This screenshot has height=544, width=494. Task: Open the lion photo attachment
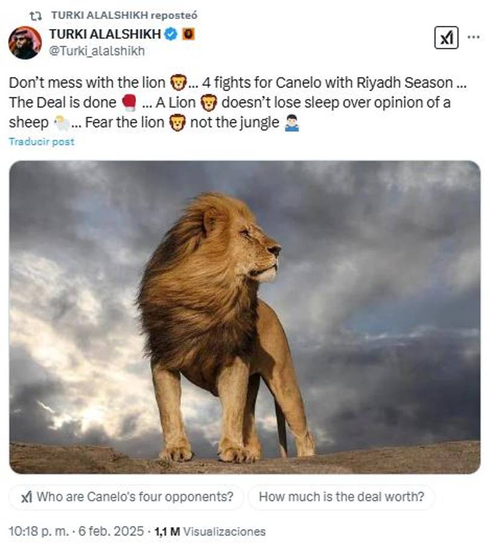245,317
